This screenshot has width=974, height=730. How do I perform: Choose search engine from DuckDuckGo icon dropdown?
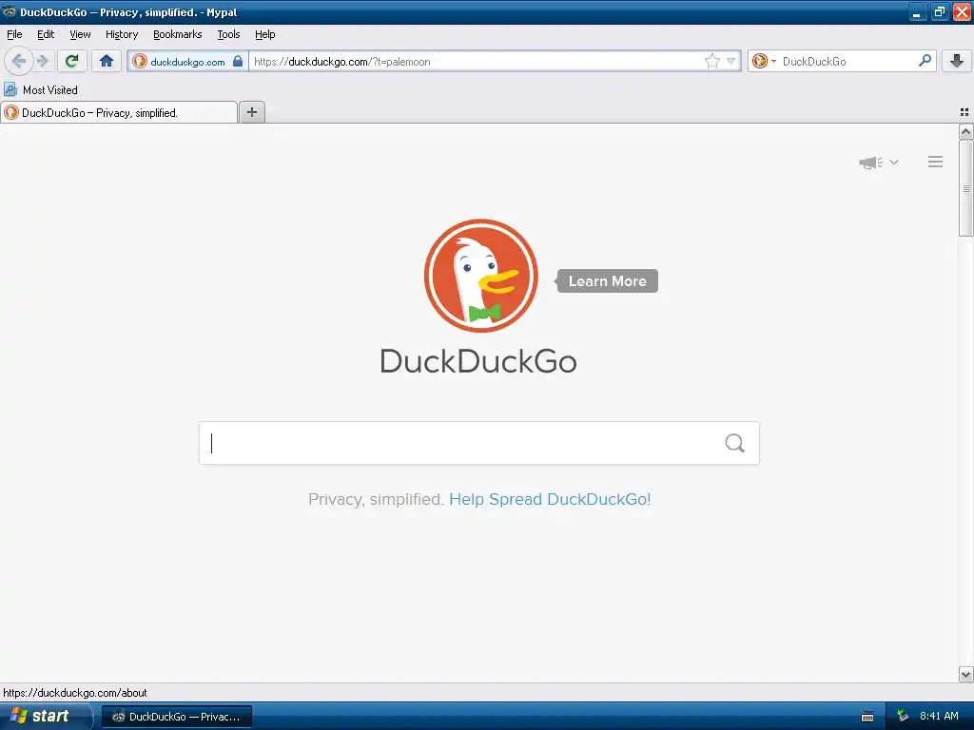[764, 61]
